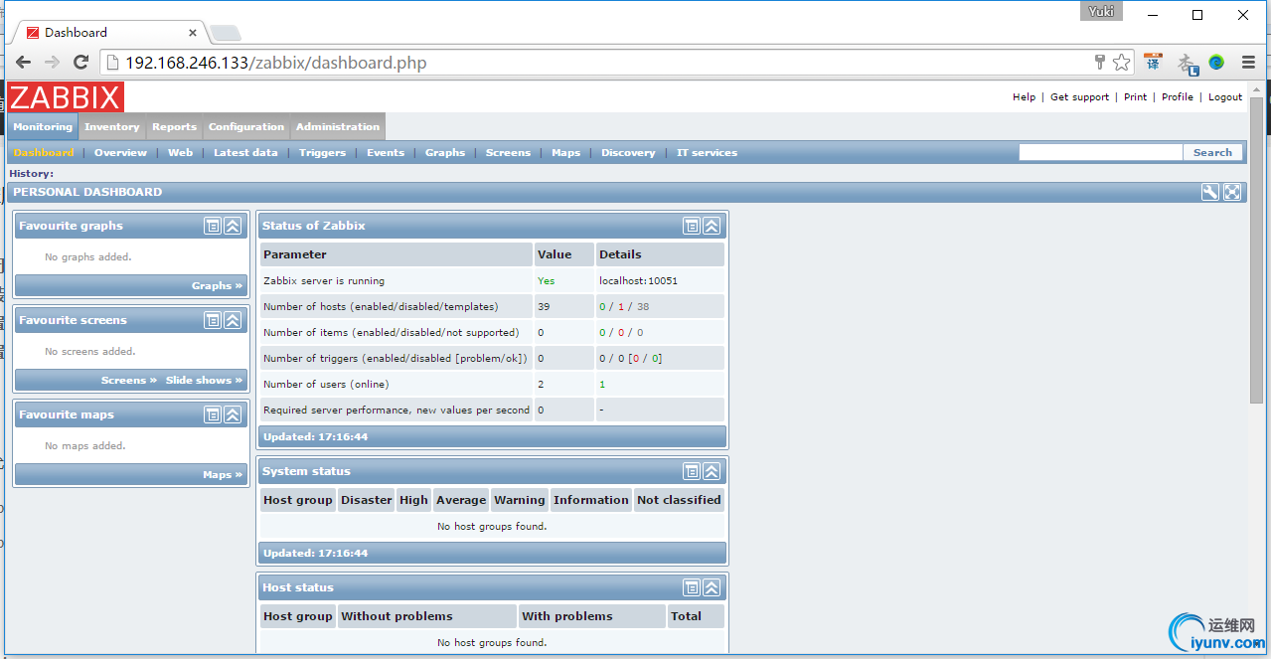Open the translate extension icon
This screenshot has width=1271, height=659.
click(x=1153, y=63)
